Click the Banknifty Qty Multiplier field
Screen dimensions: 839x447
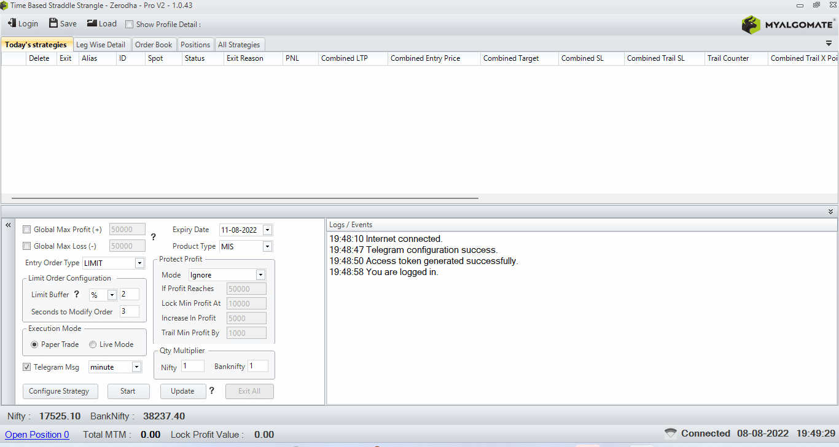[x=258, y=366]
